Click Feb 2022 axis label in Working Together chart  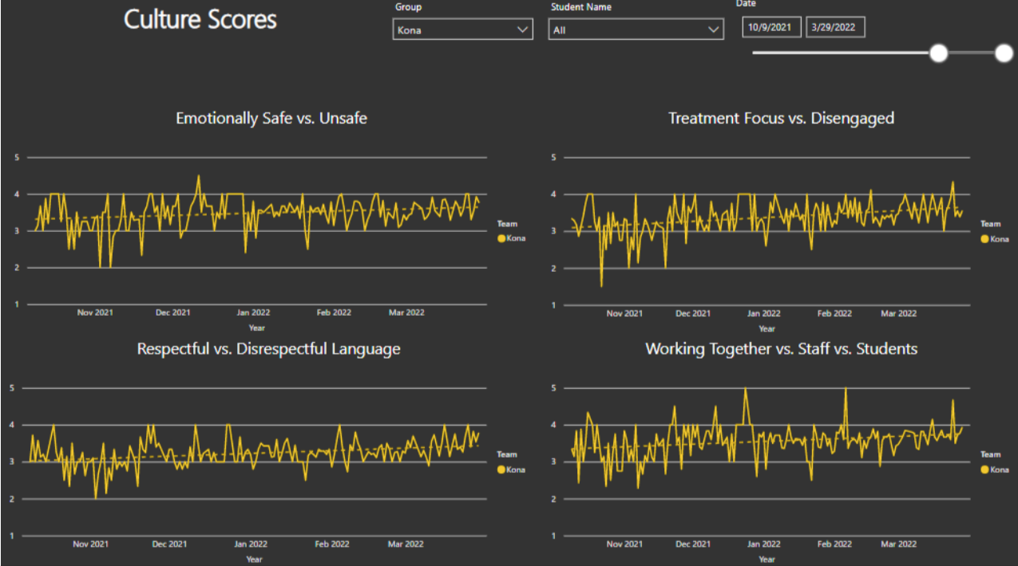coord(834,544)
